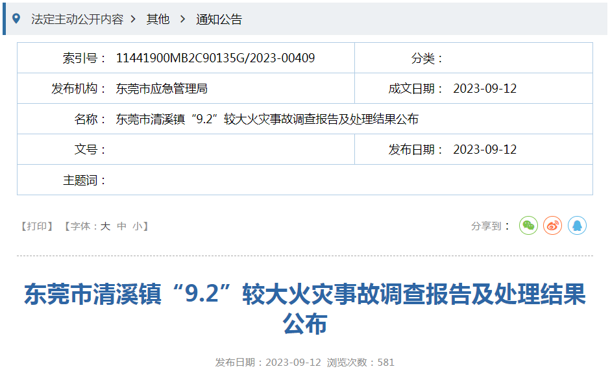Set font size to 大 (large)
The width and height of the screenshot is (610, 371).
pyautogui.click(x=105, y=226)
